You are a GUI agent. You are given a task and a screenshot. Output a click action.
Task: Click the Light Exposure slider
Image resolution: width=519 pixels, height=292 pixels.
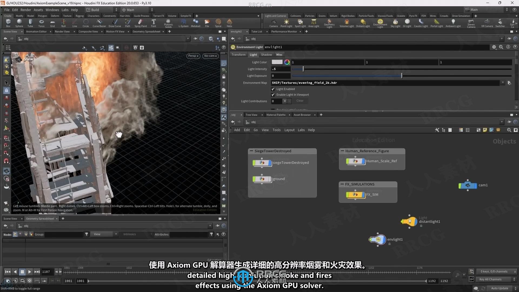pyautogui.click(x=402, y=76)
